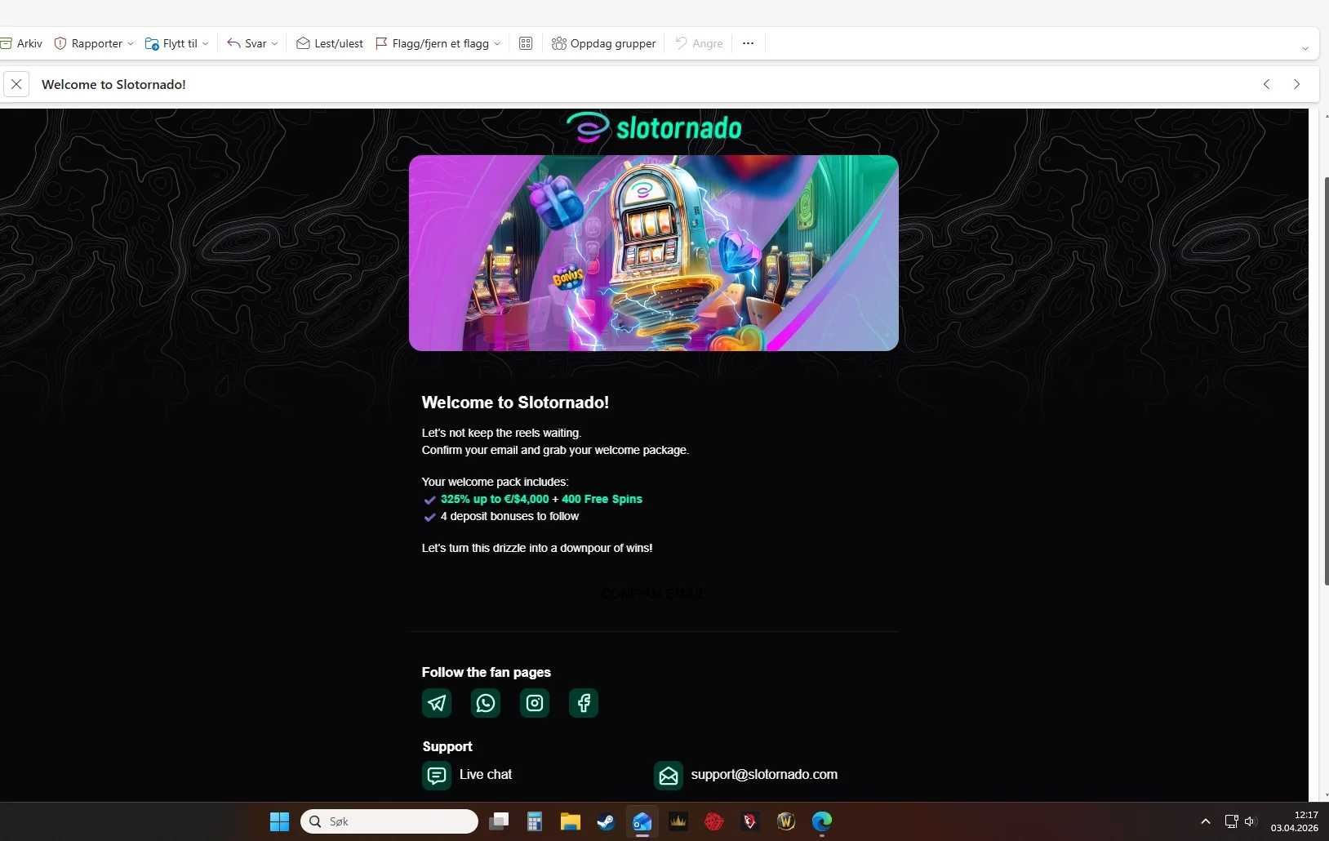Go to the previous message arrow

click(1267, 84)
